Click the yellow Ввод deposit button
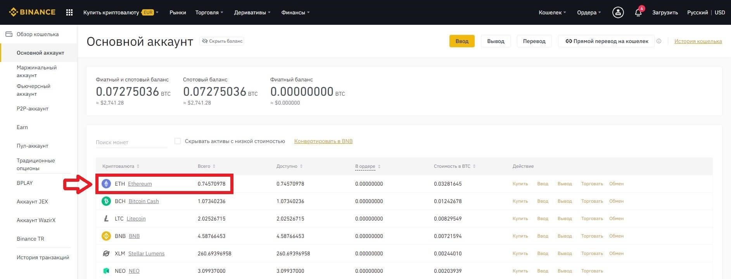The image size is (731, 279). (x=462, y=41)
